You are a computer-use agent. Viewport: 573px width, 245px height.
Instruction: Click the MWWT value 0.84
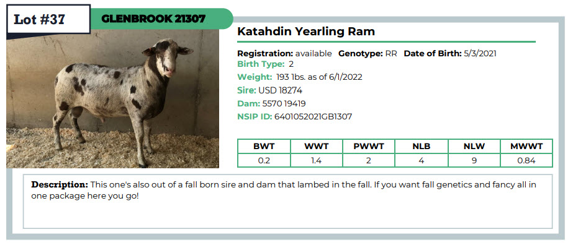(526, 160)
